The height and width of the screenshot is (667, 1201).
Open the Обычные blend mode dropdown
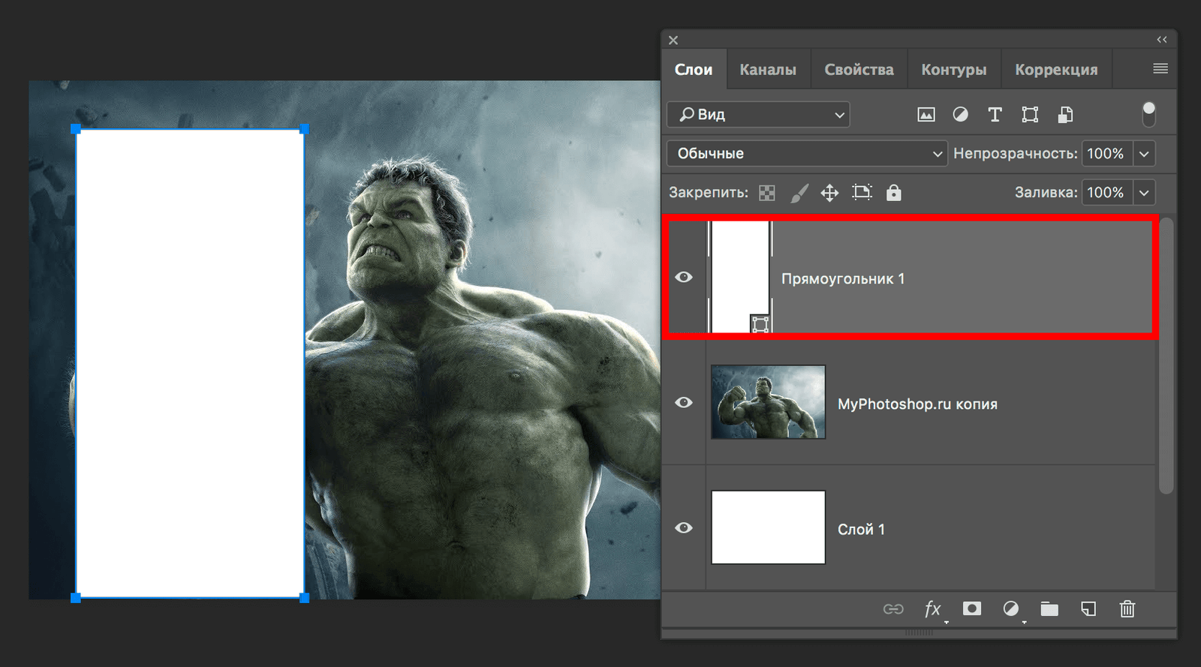click(806, 154)
